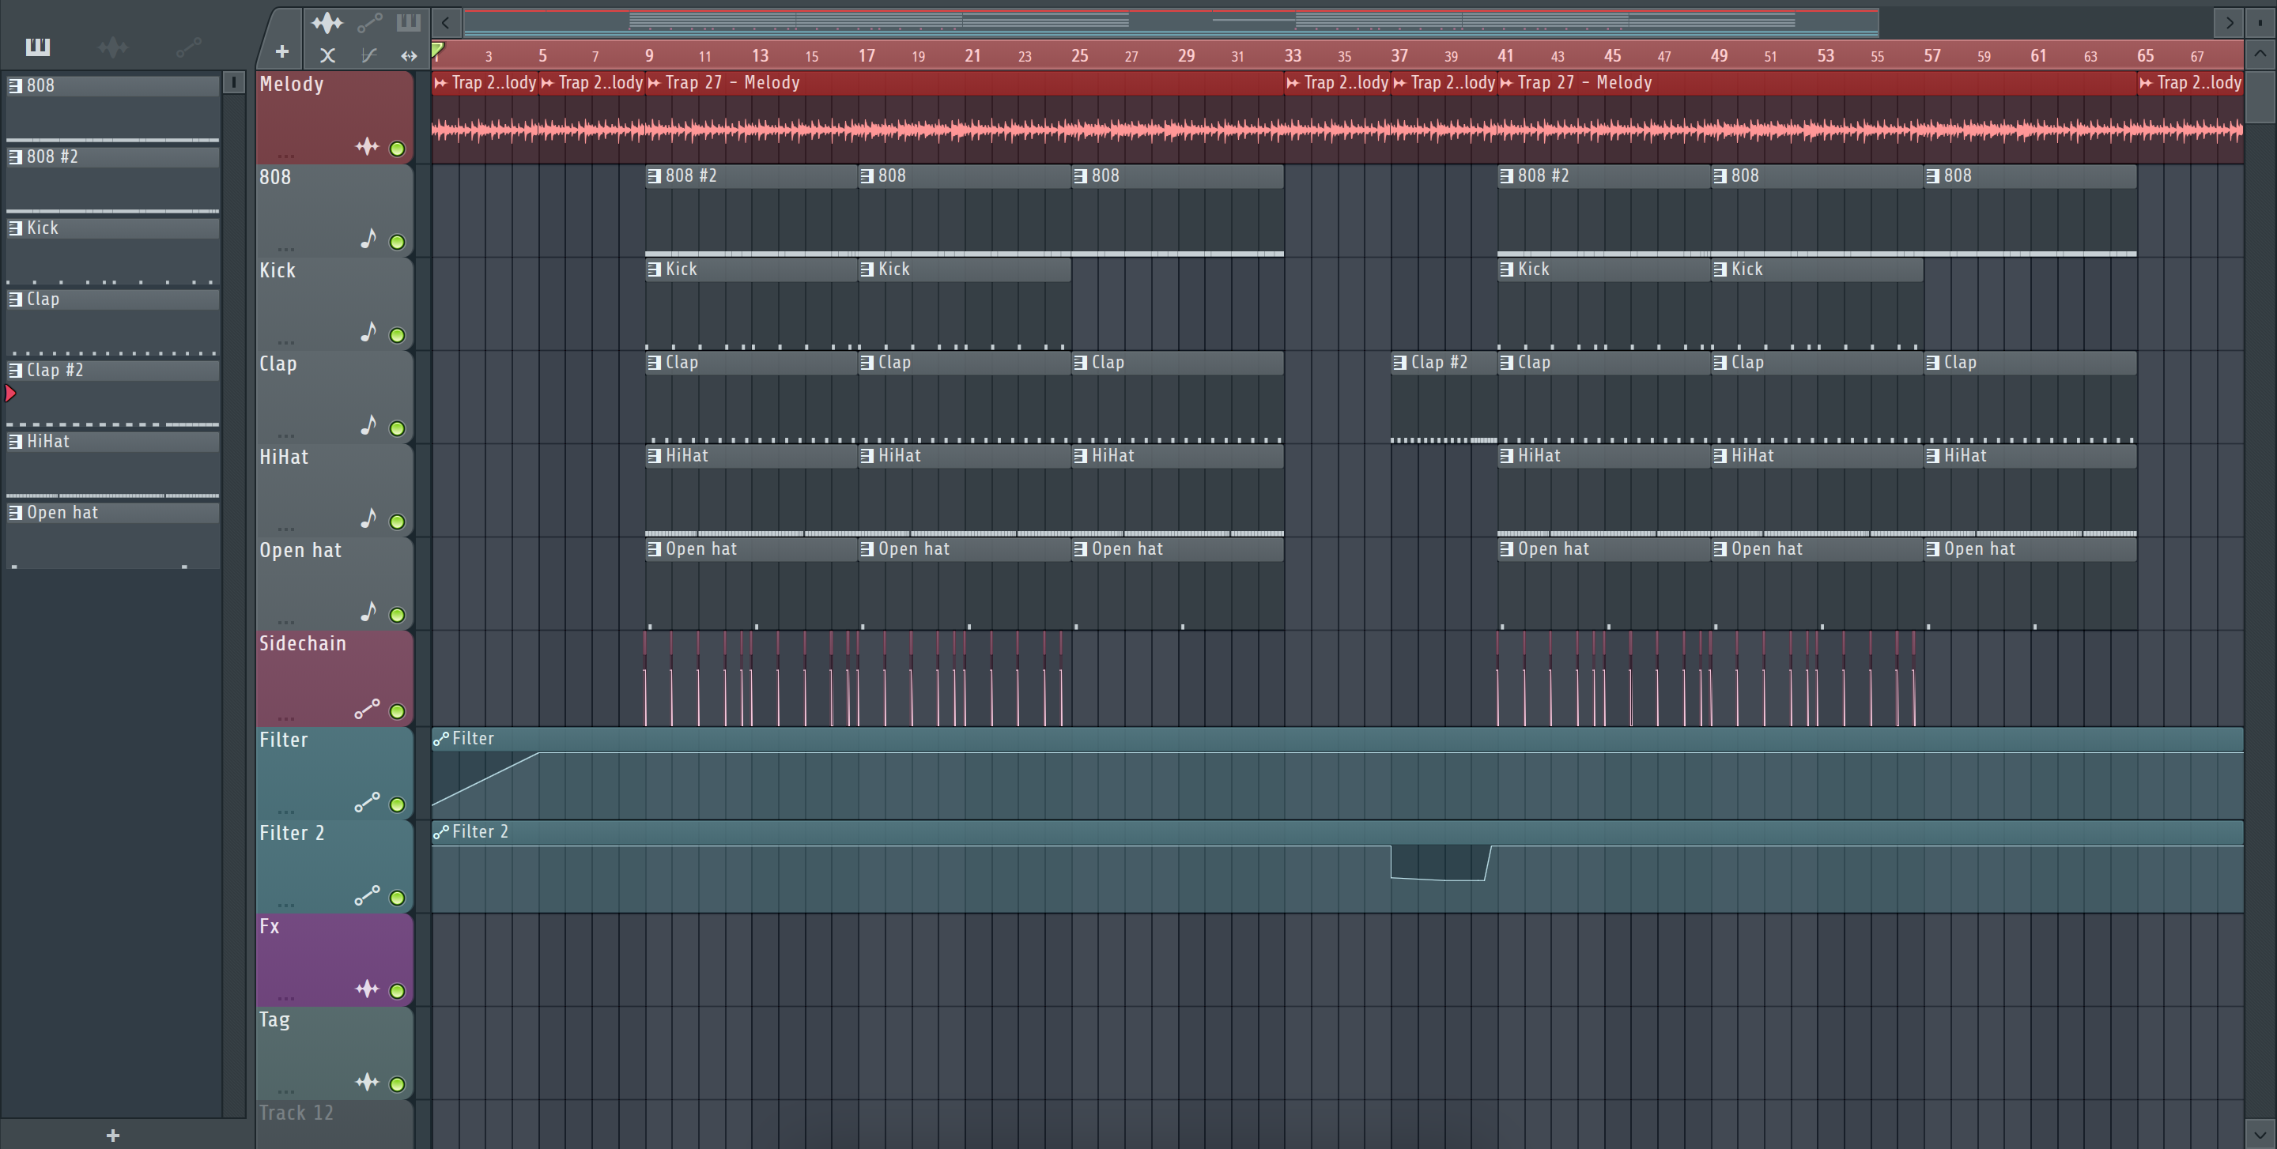Open track options dots on the Melody track
2277x1149 pixels.
coord(286,156)
